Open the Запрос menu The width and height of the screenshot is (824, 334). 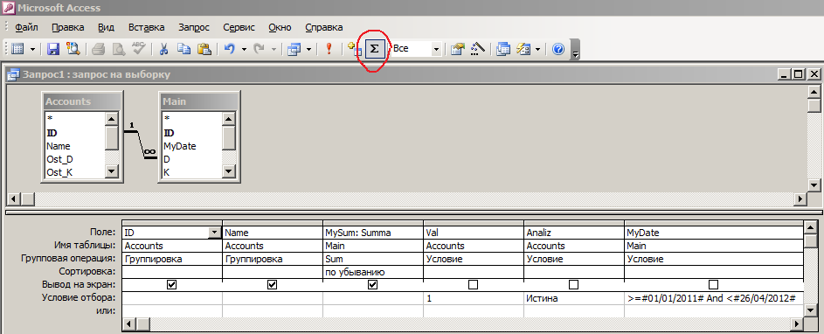pos(194,27)
